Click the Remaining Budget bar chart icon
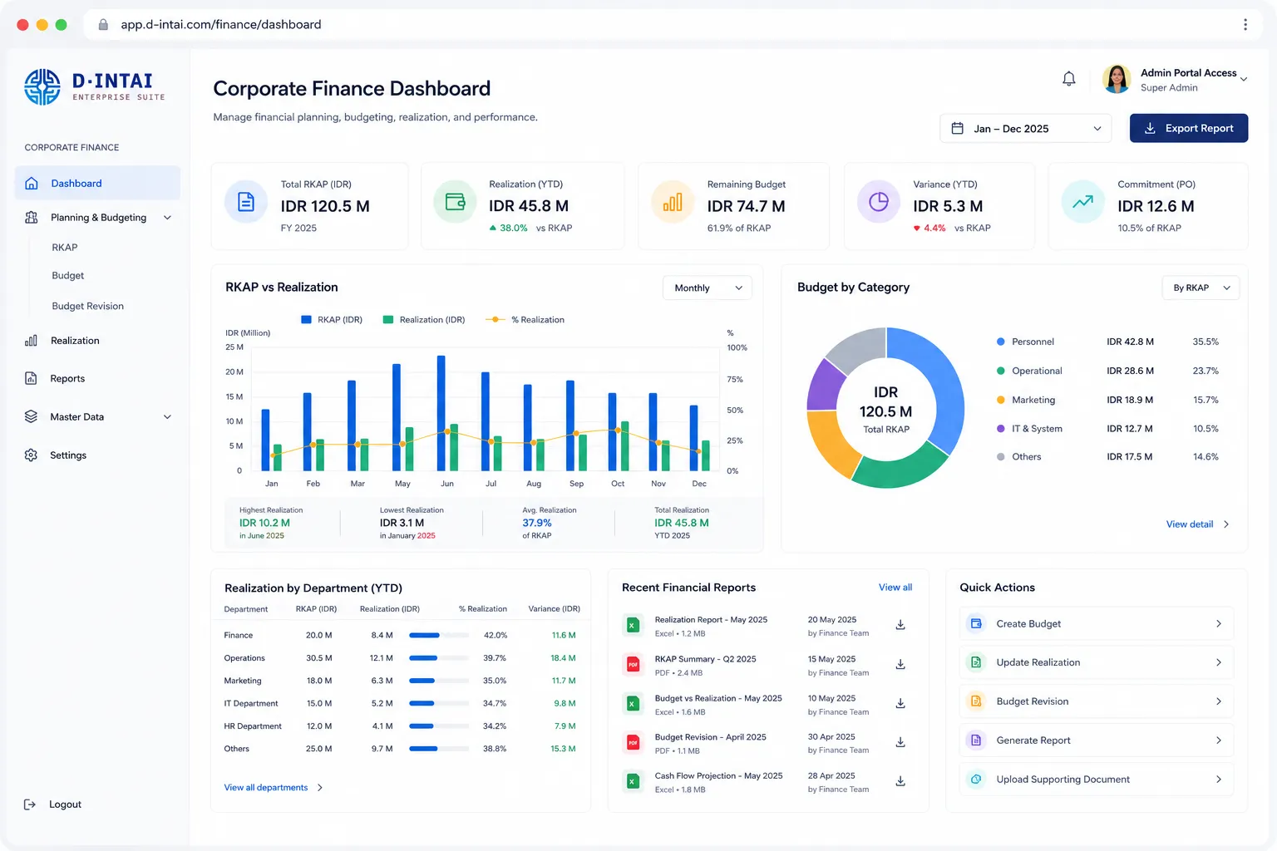Viewport: 1277px width, 851px height. tap(673, 202)
